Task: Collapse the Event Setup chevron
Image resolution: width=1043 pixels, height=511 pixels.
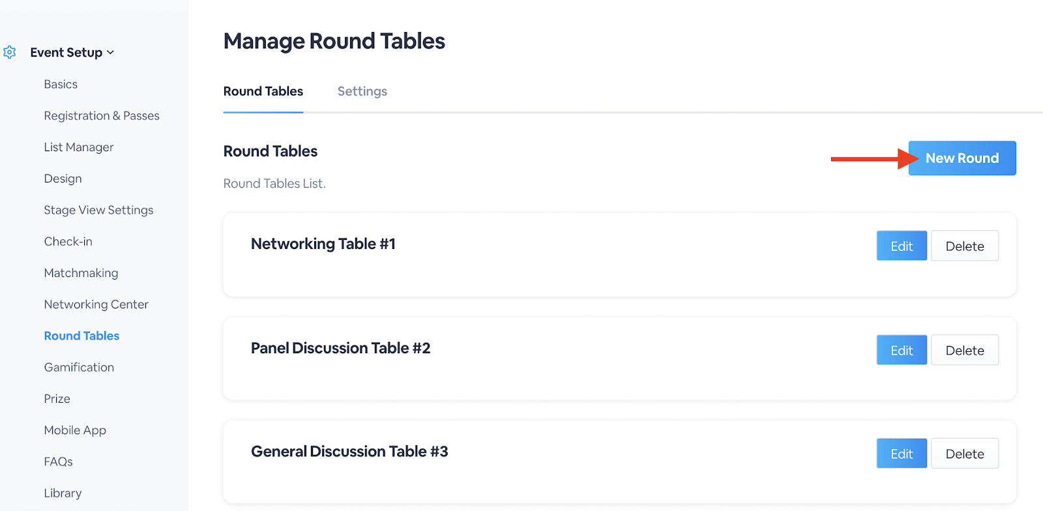Action: (110, 53)
